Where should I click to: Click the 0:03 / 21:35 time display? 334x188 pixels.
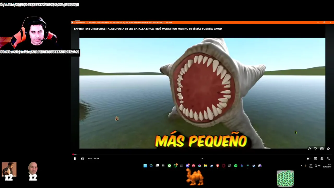pyautogui.click(x=93, y=158)
